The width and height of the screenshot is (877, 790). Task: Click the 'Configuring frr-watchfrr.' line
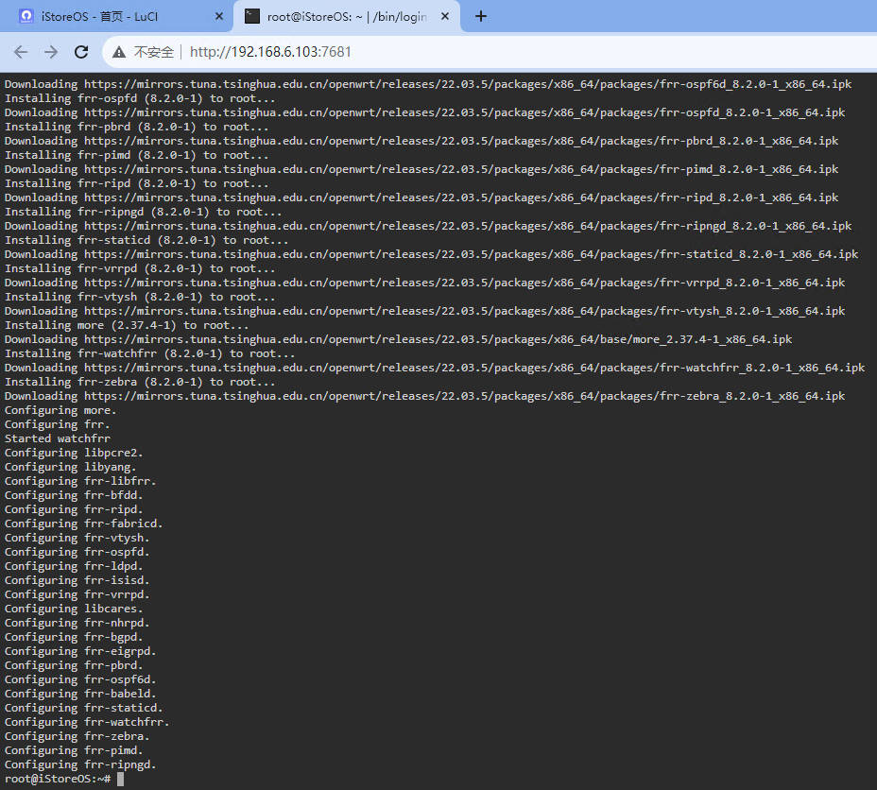pos(87,722)
